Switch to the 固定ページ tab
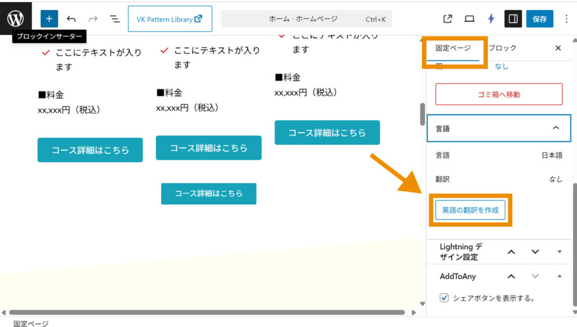The image size is (577, 327). 453,48
